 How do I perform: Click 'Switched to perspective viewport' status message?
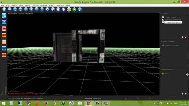pos(28,98)
